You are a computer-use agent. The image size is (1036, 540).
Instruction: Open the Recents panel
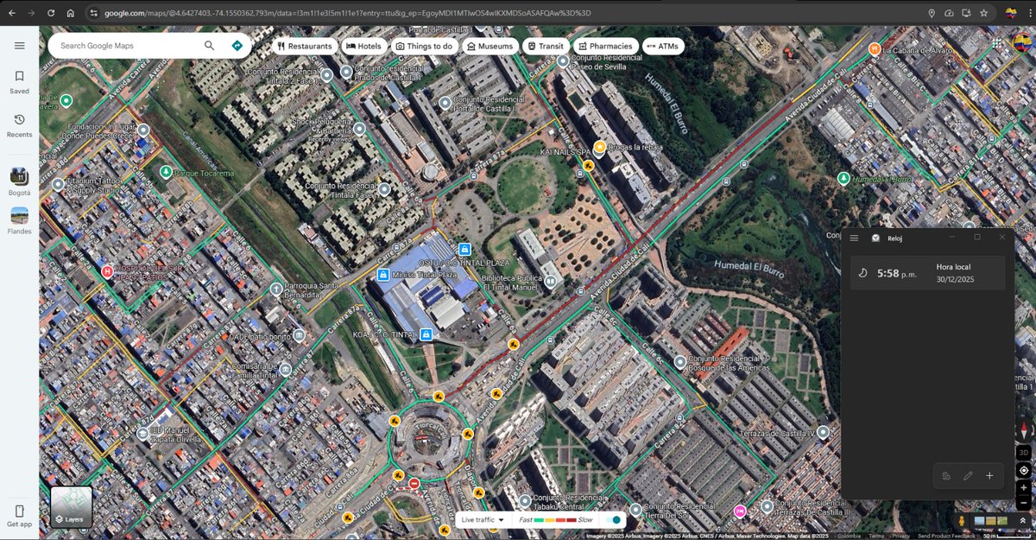(x=19, y=125)
